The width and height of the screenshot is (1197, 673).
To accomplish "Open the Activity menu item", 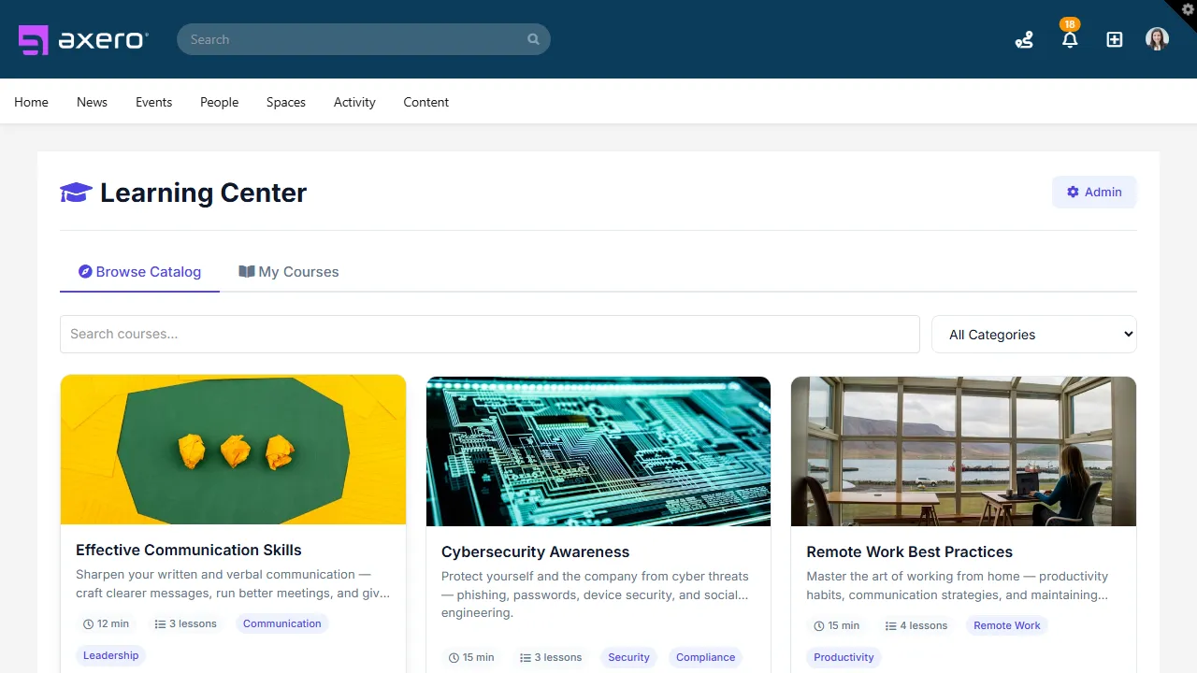I will coord(354,102).
